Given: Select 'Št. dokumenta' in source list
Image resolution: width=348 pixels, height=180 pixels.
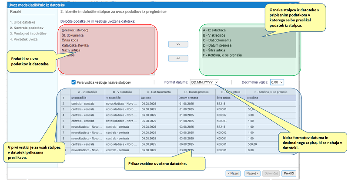Looking at the screenshot, I should coord(73,35).
